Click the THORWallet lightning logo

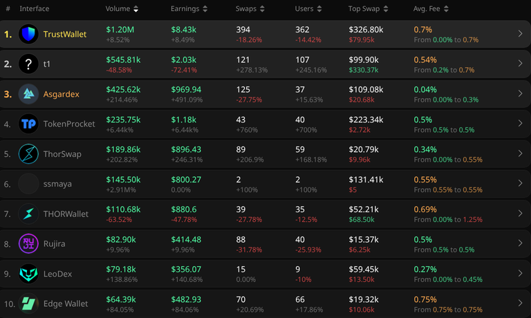pos(28,214)
